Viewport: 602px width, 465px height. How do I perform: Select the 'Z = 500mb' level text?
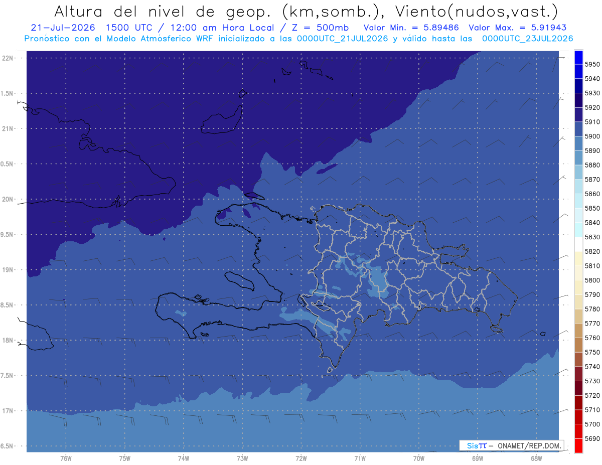pyautogui.click(x=321, y=28)
